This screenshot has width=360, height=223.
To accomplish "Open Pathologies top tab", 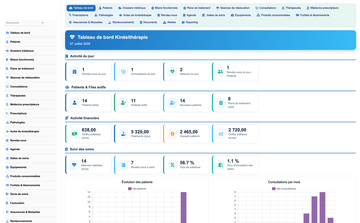I will click(103, 15).
